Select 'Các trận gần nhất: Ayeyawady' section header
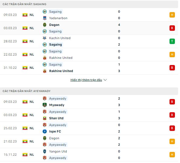180x163 pixels. point(27,91)
